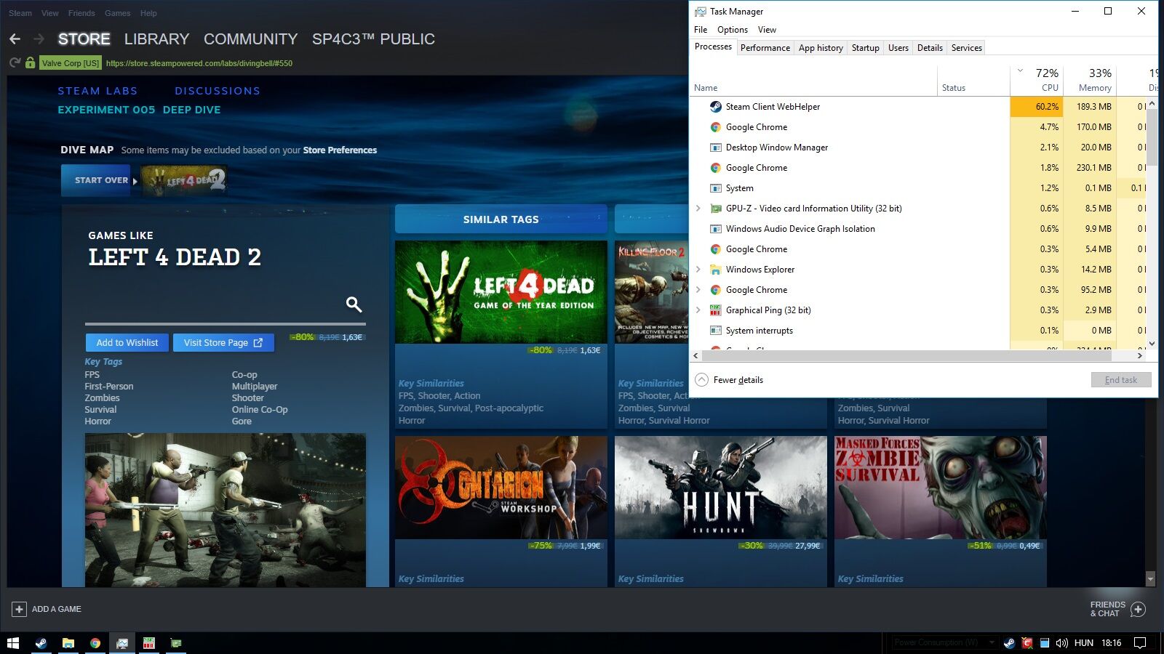Expand the Google Chrome 95.2 MB process group
This screenshot has height=654, width=1164.
[698, 290]
